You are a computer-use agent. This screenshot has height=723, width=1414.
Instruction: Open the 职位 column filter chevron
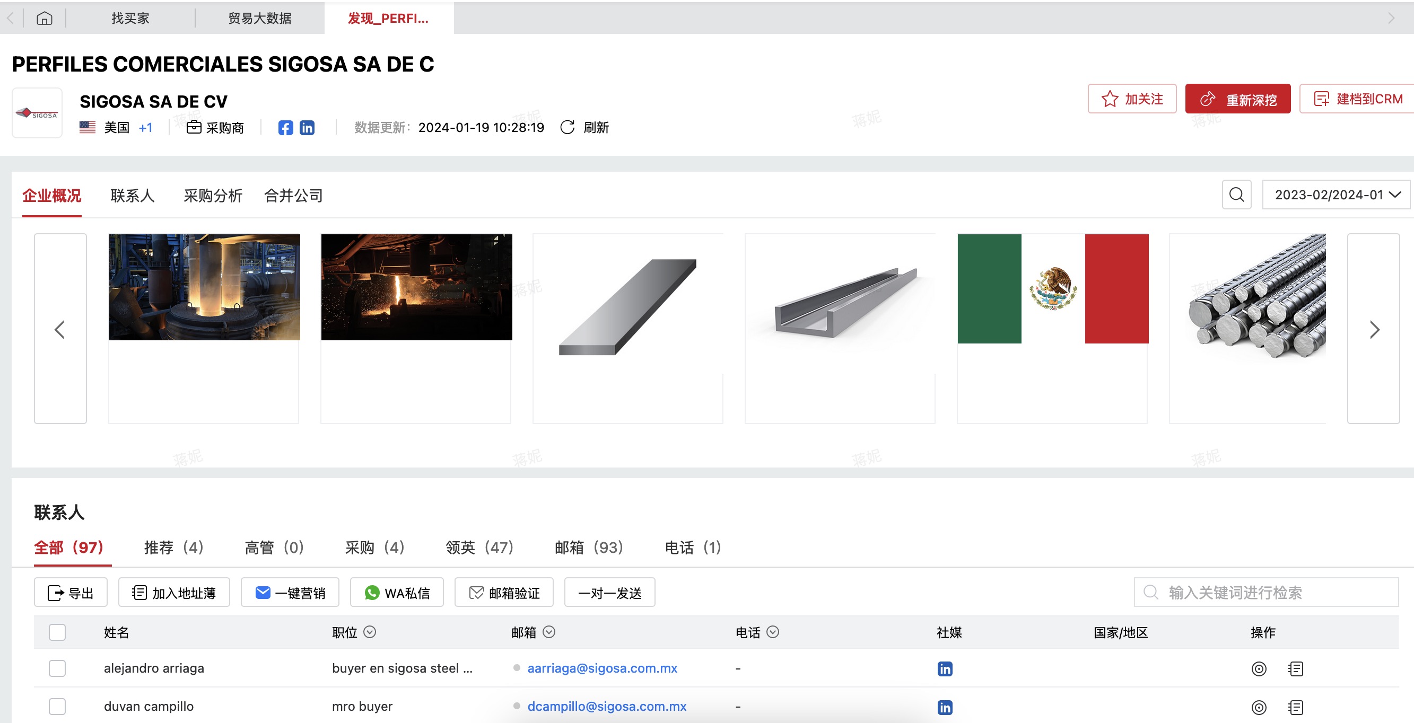click(x=371, y=632)
